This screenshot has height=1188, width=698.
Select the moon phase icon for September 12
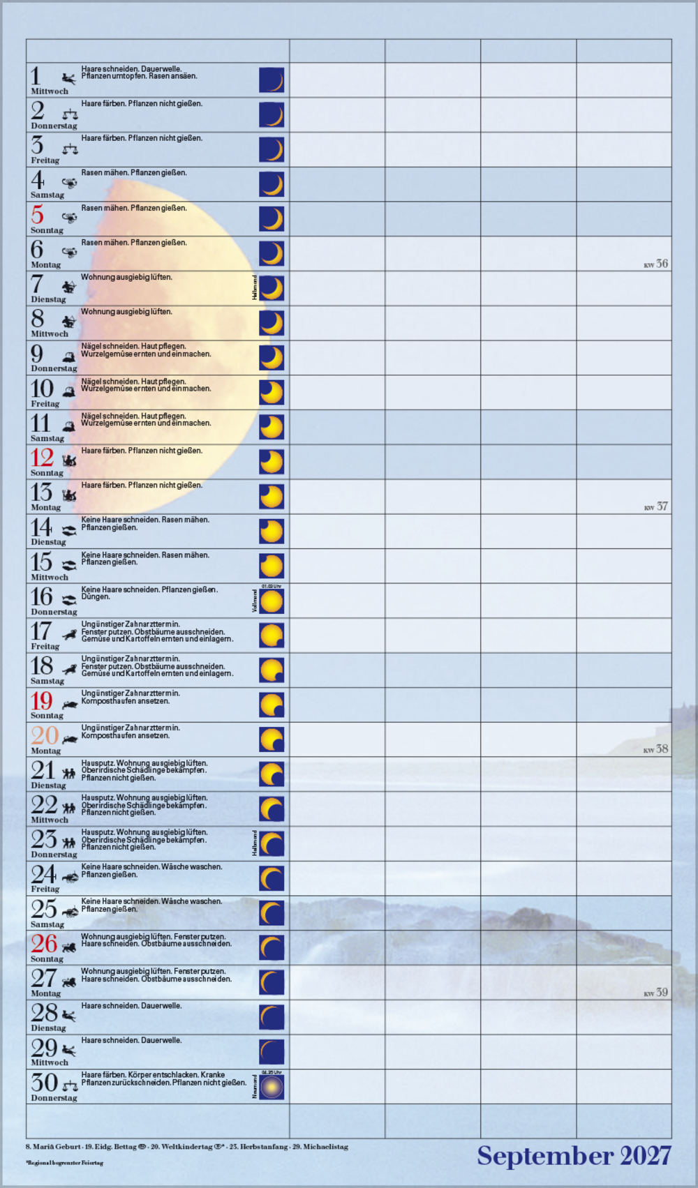pos(272,462)
